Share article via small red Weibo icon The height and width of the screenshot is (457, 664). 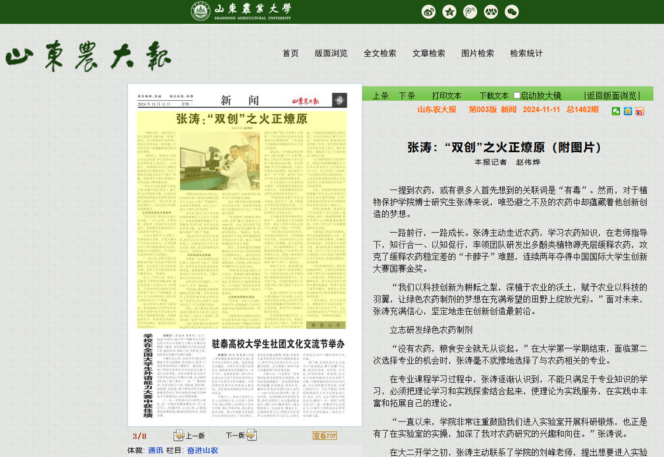coord(639,111)
